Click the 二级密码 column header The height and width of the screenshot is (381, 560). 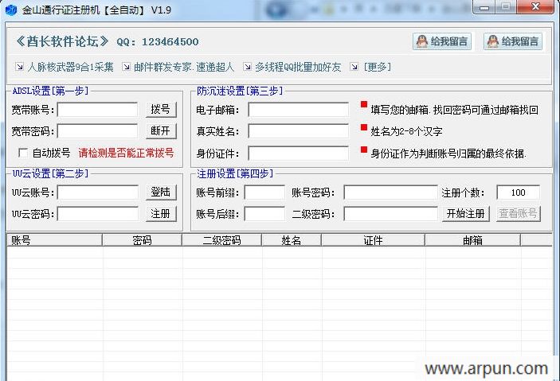pyautogui.click(x=221, y=240)
